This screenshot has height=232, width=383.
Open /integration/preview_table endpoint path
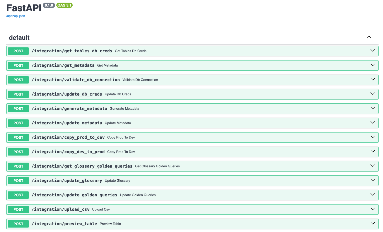[x=64, y=224]
